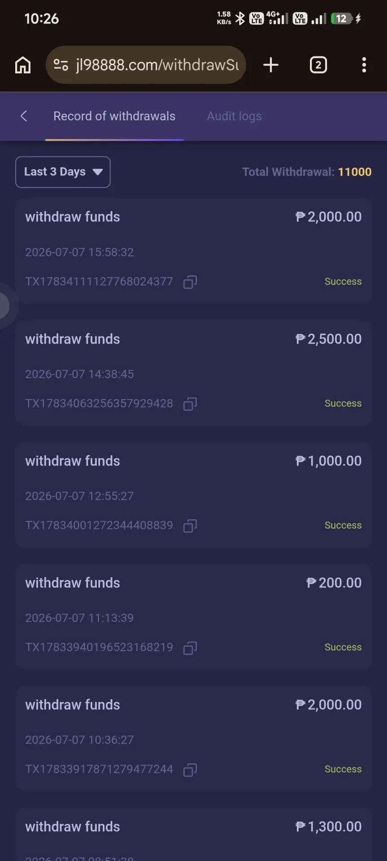Select the Record of withdrawals tab
Image resolution: width=387 pixels, height=861 pixels.
(x=114, y=116)
